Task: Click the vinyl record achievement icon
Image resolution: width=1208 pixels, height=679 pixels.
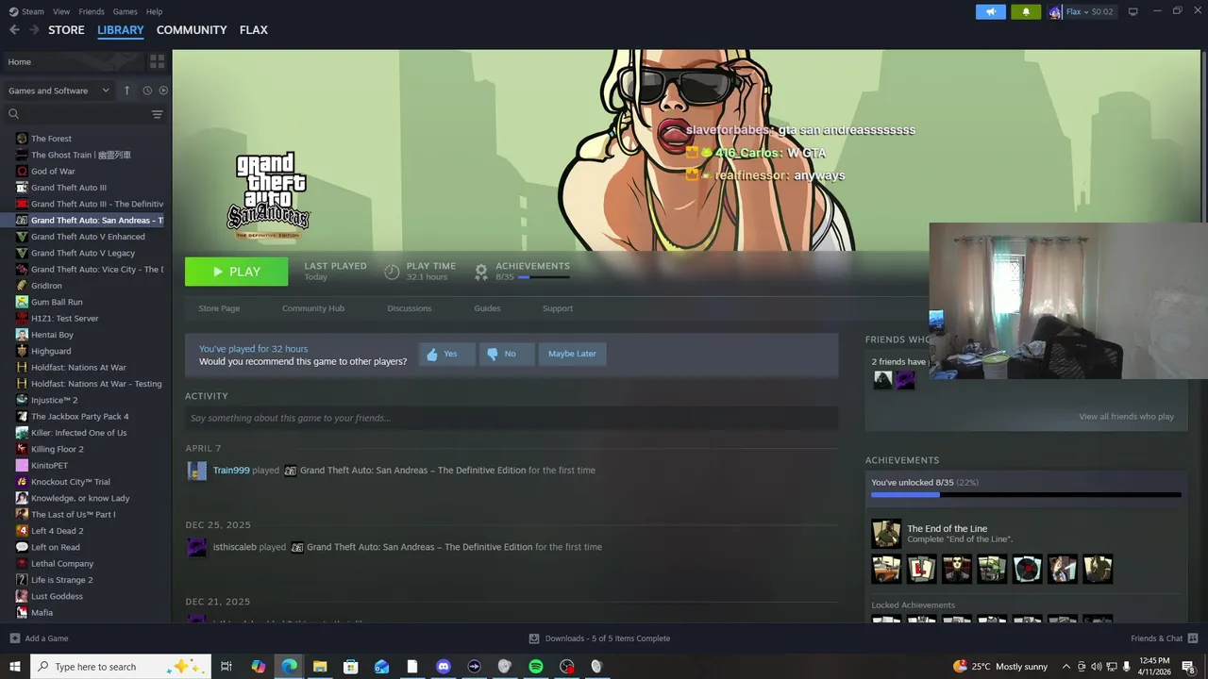Action: pos(1027,569)
